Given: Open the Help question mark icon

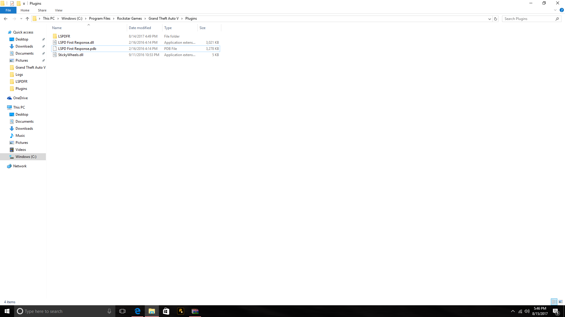Looking at the screenshot, I should [561, 10].
